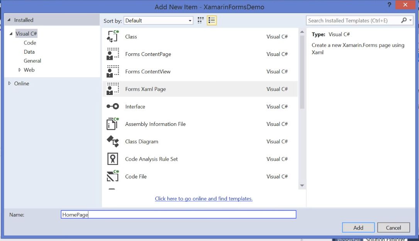419x241 pixels.
Task: Select the Forms Xaml Page label
Action: click(145, 89)
